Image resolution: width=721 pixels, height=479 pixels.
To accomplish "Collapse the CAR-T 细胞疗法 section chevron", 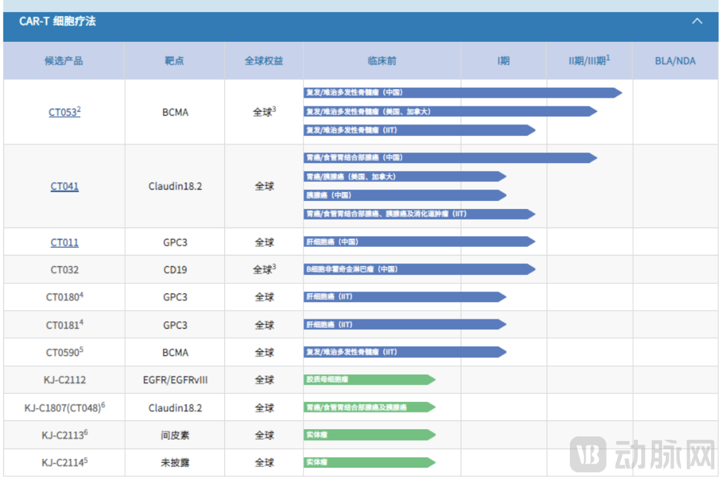I will point(697,21).
